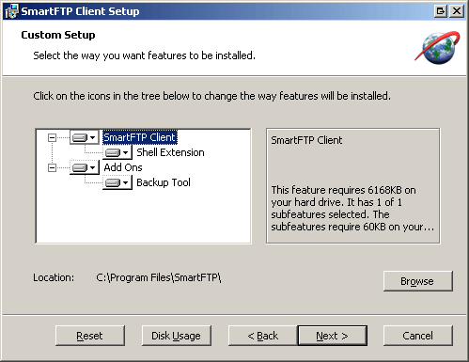The image size is (469, 362).
Task: Click the restore button in title bar
Action: tap(441, 11)
